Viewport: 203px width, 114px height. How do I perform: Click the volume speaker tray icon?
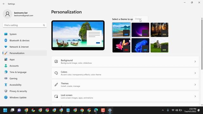point(177,110)
